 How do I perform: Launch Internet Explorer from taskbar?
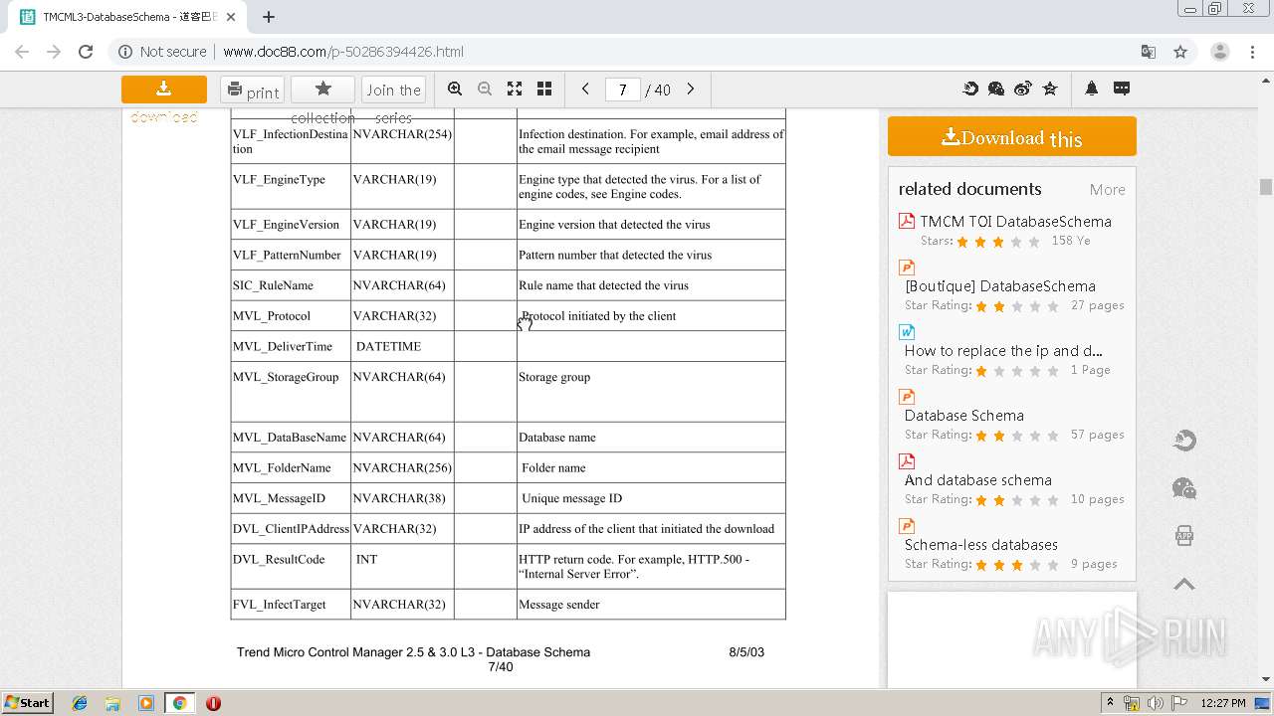coord(80,703)
